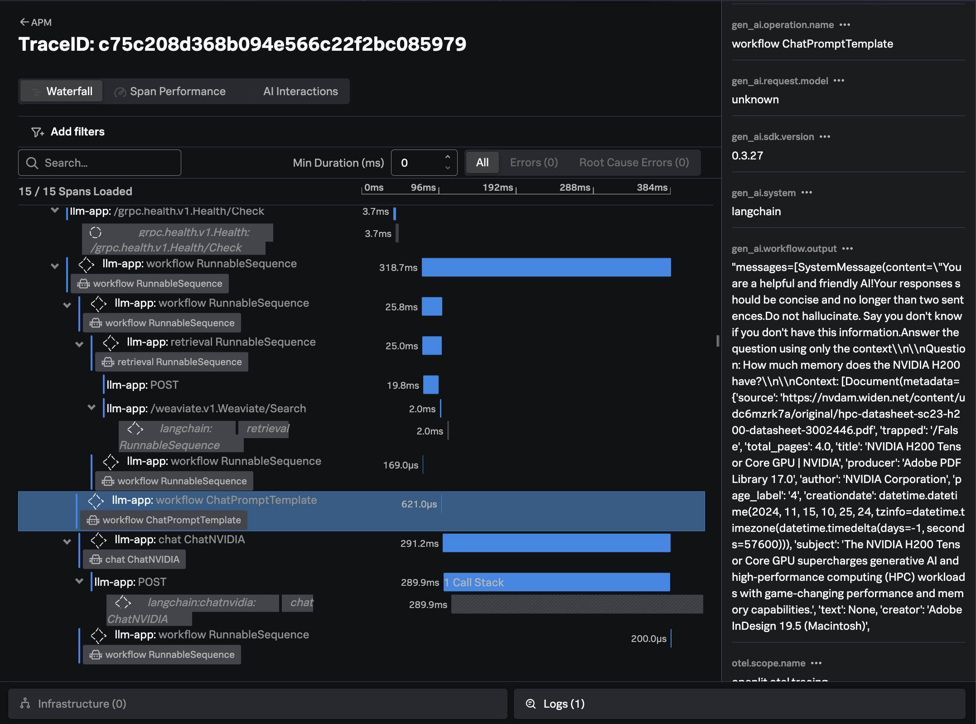
Task: Filter by Errors (0)
Action: pyautogui.click(x=533, y=163)
